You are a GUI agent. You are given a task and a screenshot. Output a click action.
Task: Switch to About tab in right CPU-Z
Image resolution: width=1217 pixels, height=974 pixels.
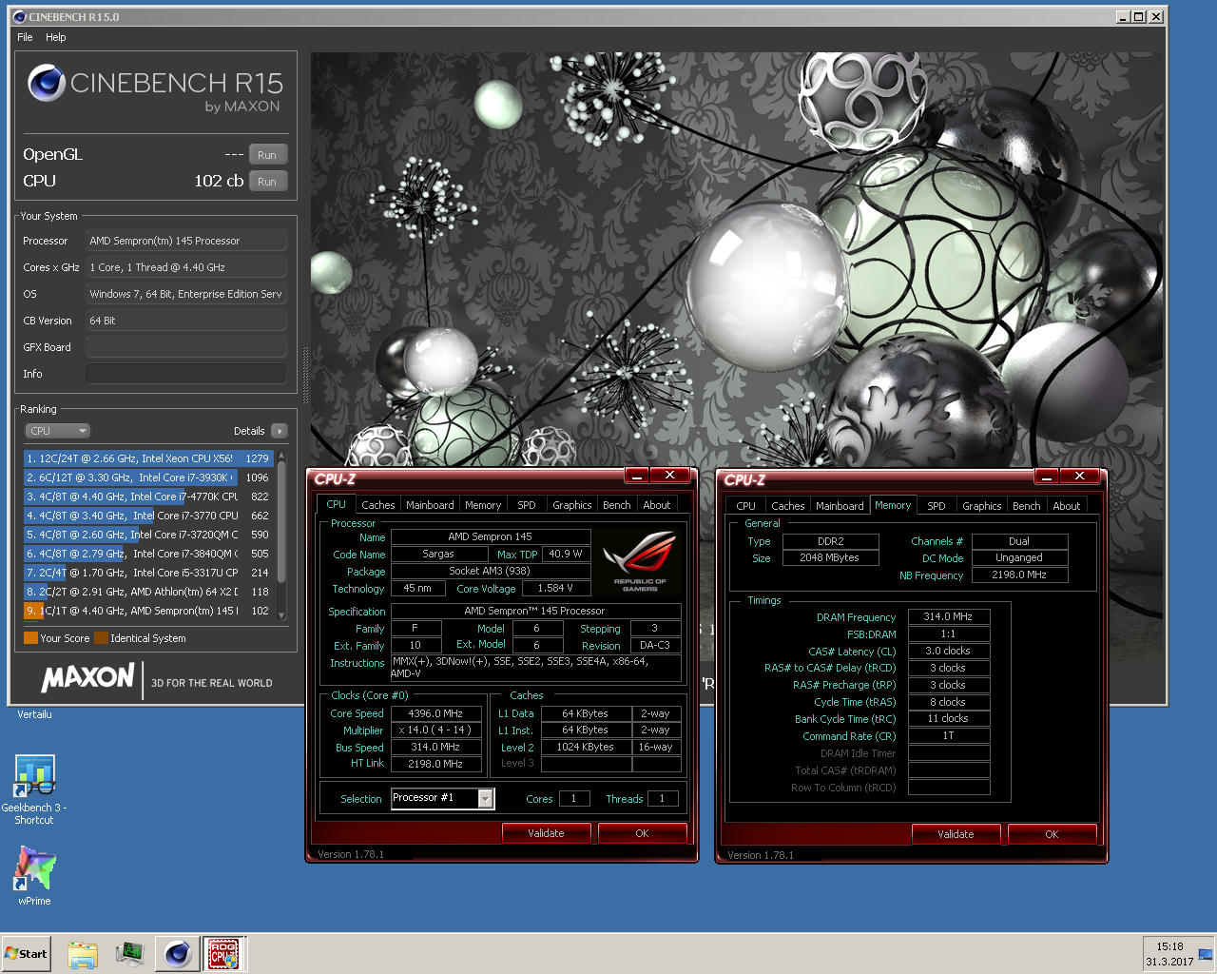click(x=1067, y=506)
